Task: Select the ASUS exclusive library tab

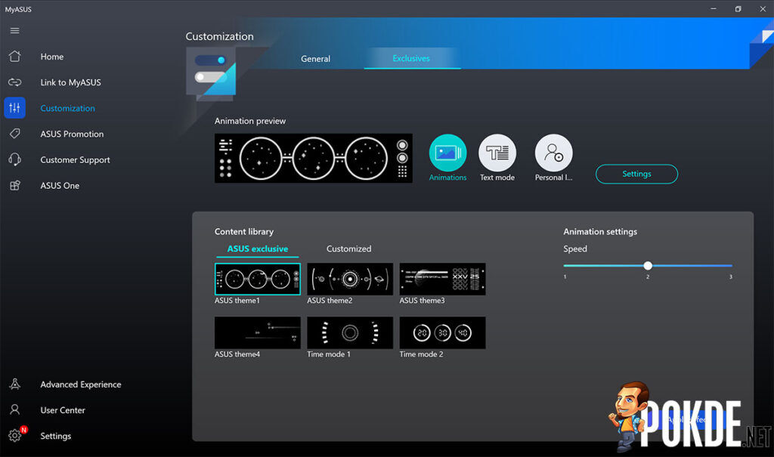Action: point(258,249)
